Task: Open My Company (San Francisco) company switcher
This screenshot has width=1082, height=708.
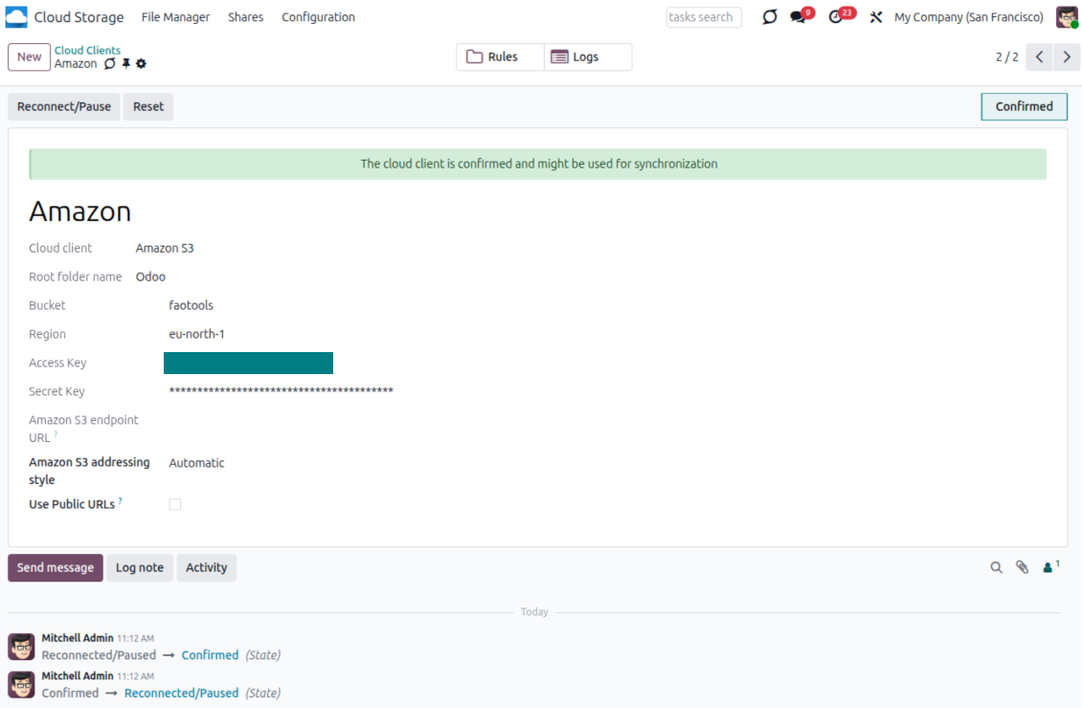Action: pos(969,17)
